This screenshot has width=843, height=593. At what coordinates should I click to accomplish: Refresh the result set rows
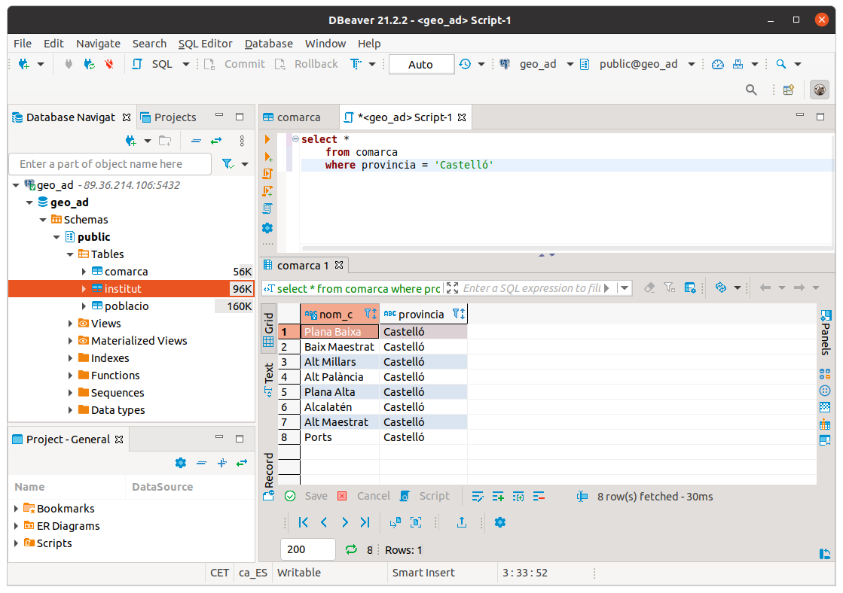coord(350,550)
